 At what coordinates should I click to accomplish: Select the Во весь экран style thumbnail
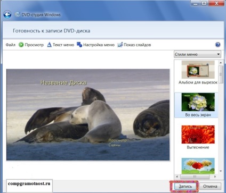pyautogui.click(x=198, y=102)
